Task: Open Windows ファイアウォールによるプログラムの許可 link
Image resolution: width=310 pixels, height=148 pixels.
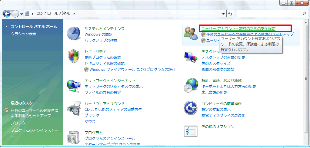Action: tap(132, 70)
